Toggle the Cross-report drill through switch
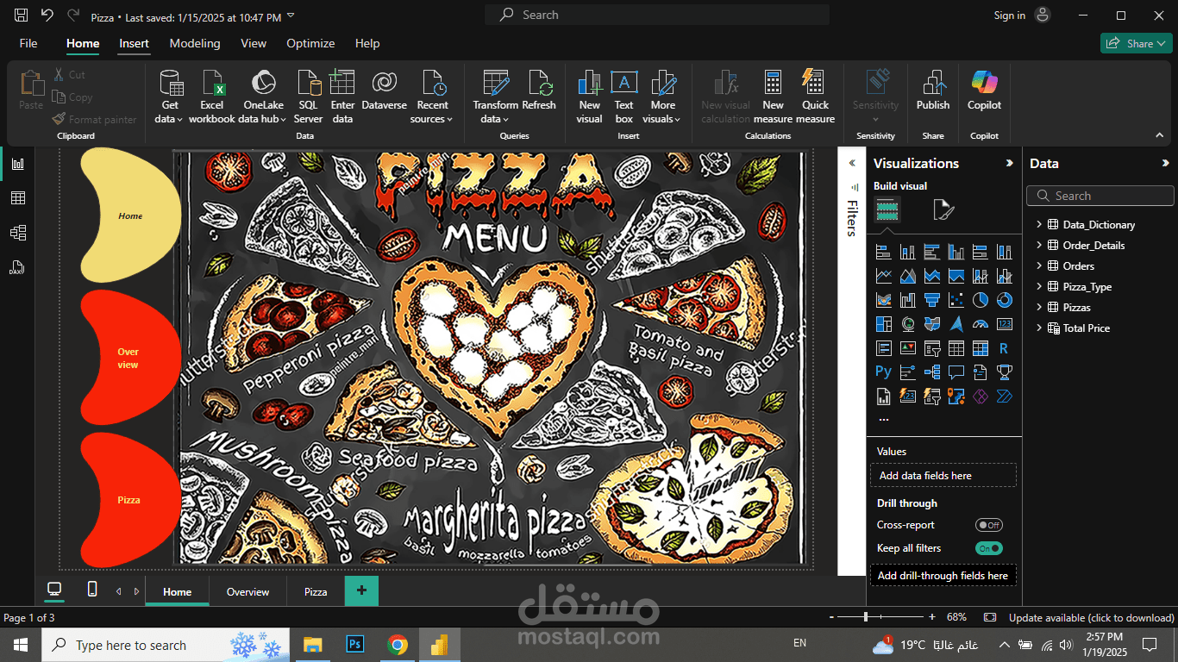Screen dimensions: 1178x662 pyautogui.click(x=989, y=525)
